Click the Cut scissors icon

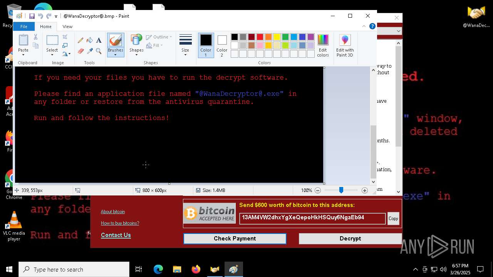pos(35,37)
